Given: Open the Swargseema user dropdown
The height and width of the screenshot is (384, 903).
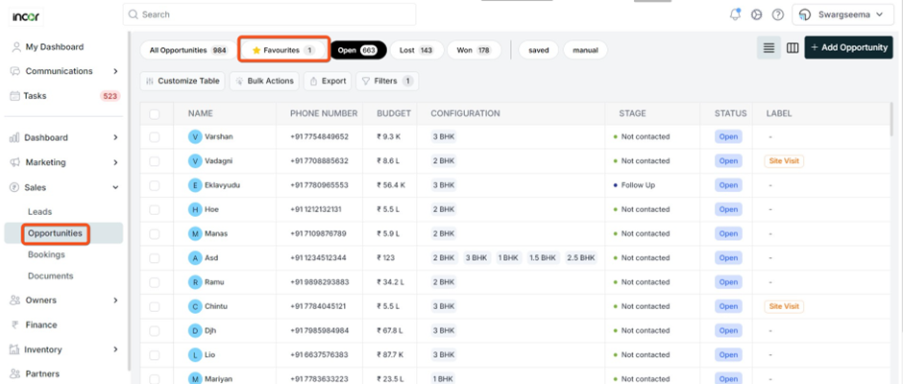Looking at the screenshot, I should (842, 15).
